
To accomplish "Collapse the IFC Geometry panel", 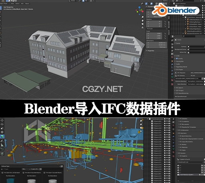I will (x=182, y=133).
